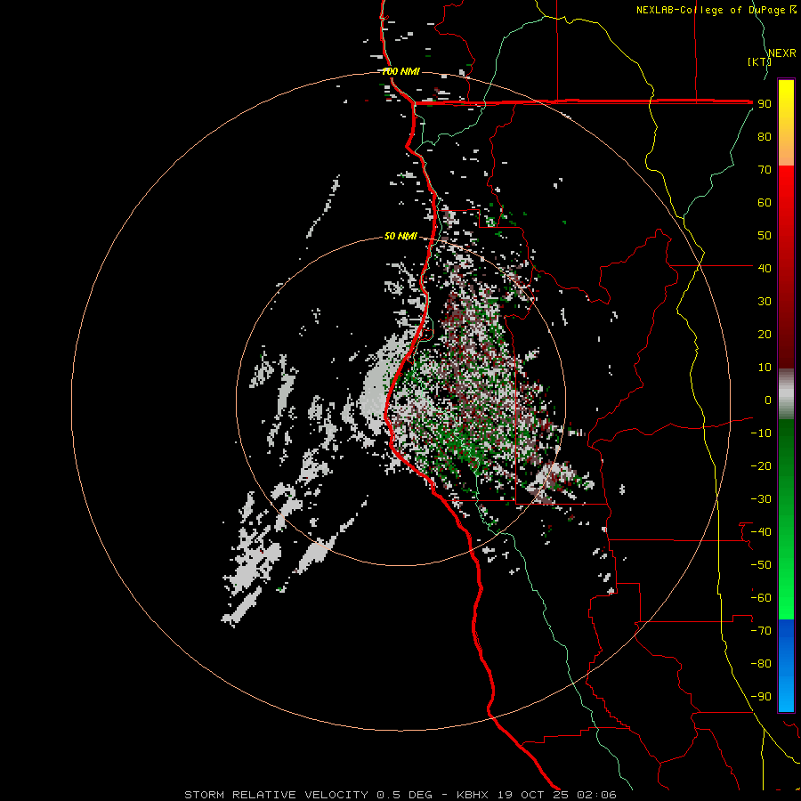Click the "100 NMI" range ring label
801x801 pixels.
click(x=401, y=71)
